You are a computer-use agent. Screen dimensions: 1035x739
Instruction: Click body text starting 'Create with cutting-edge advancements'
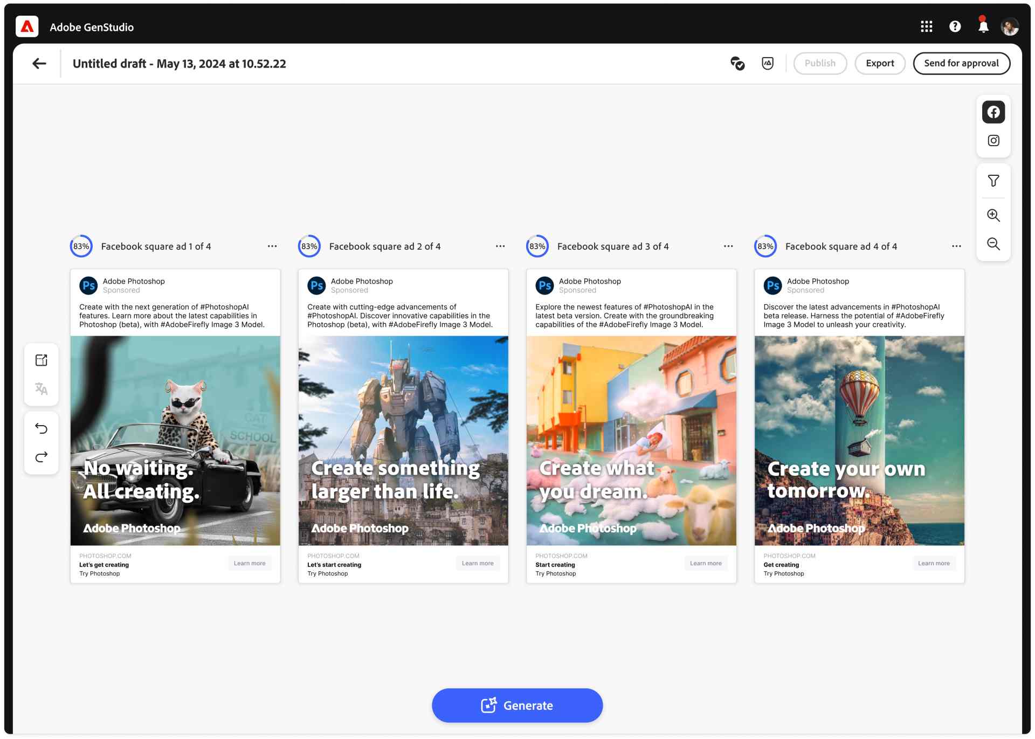(x=400, y=316)
